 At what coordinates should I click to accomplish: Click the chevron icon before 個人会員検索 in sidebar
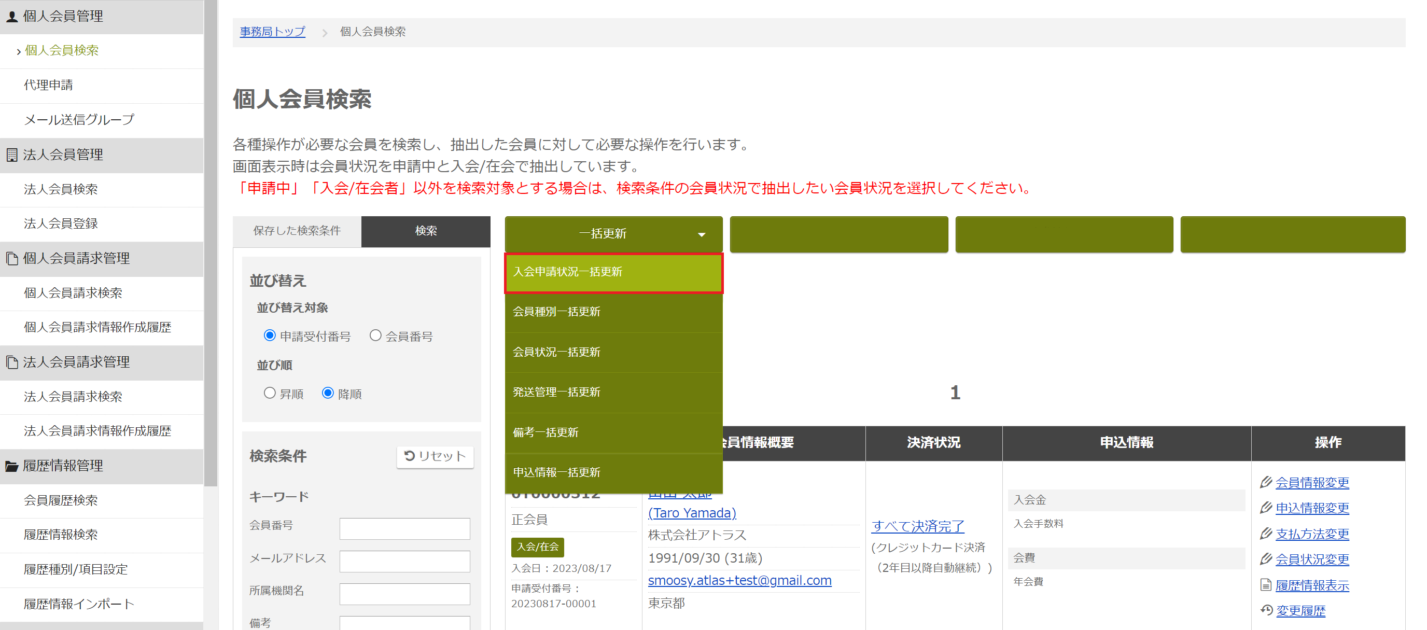tap(19, 51)
